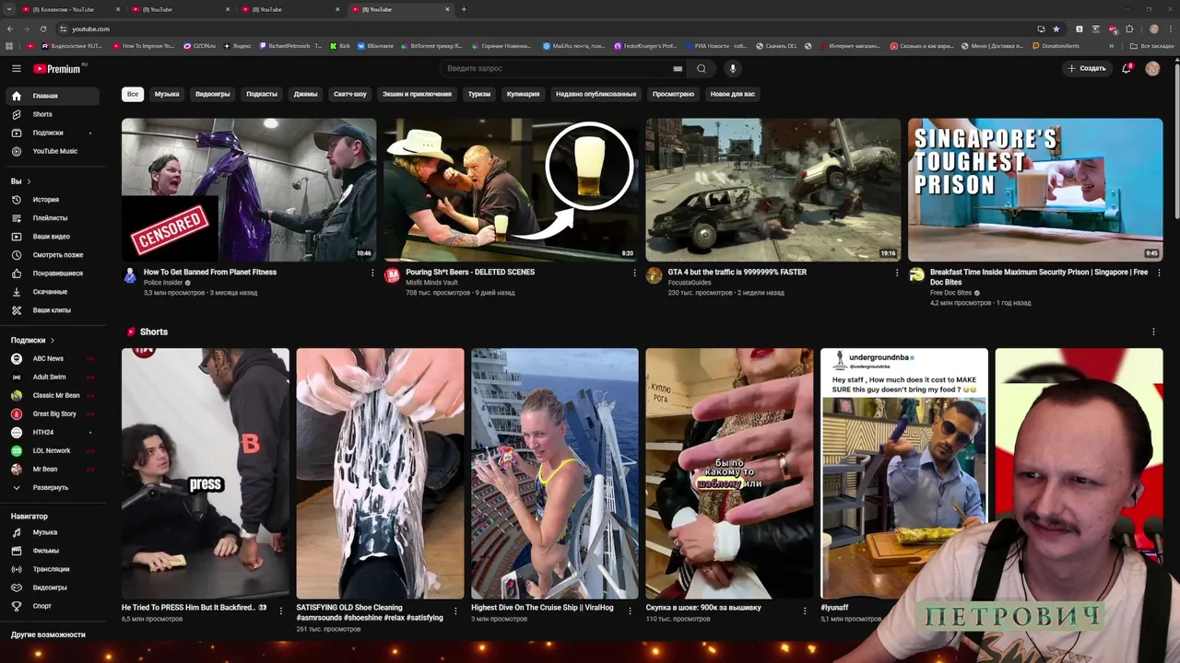The height and width of the screenshot is (663, 1180).
Task: Select the Скетч-шоу filter chip
Action: coord(350,94)
